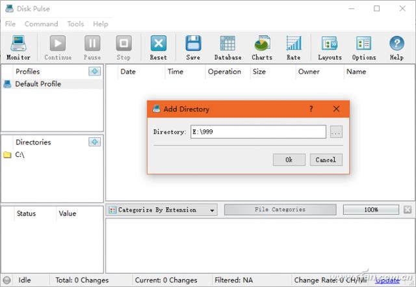Sort by the Owner column header
This screenshot has width=416, height=287.
(309, 72)
